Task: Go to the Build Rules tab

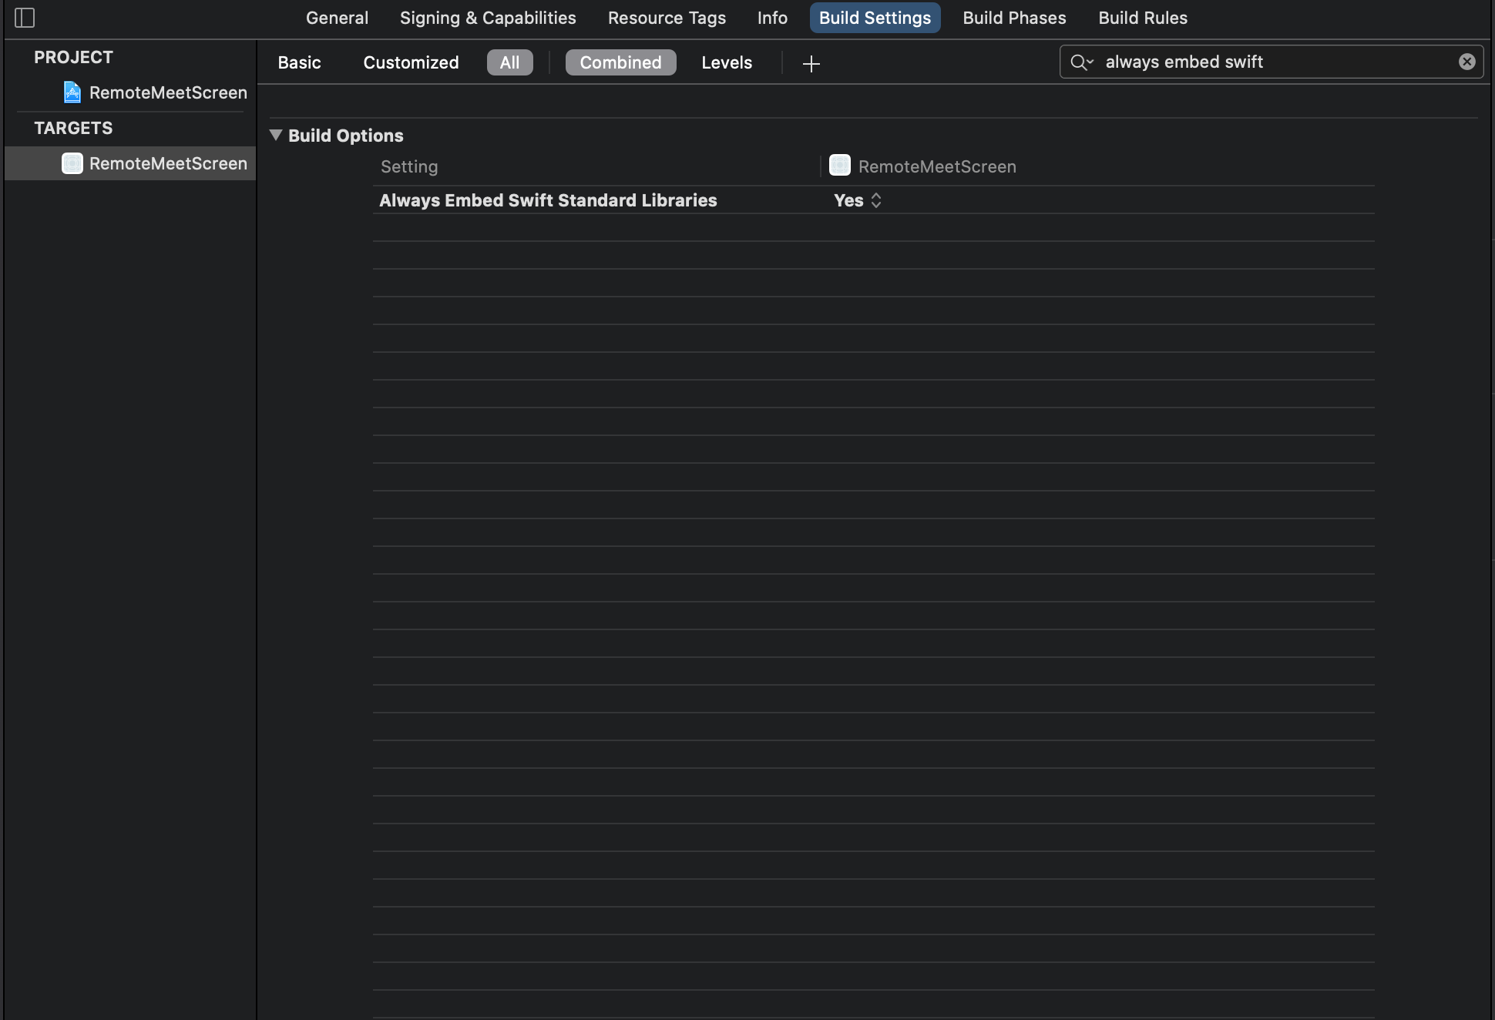Action: [1142, 18]
